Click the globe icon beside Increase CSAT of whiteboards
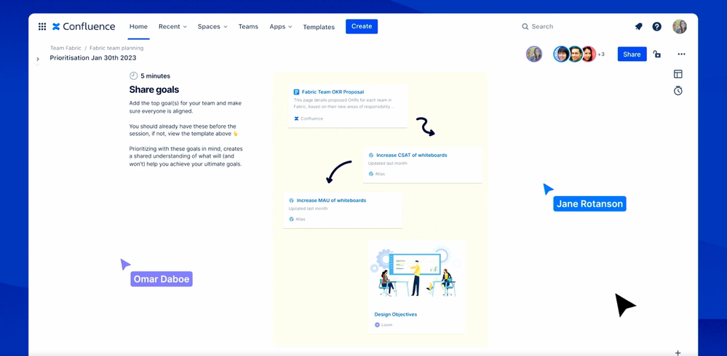727x356 pixels. tap(371, 155)
